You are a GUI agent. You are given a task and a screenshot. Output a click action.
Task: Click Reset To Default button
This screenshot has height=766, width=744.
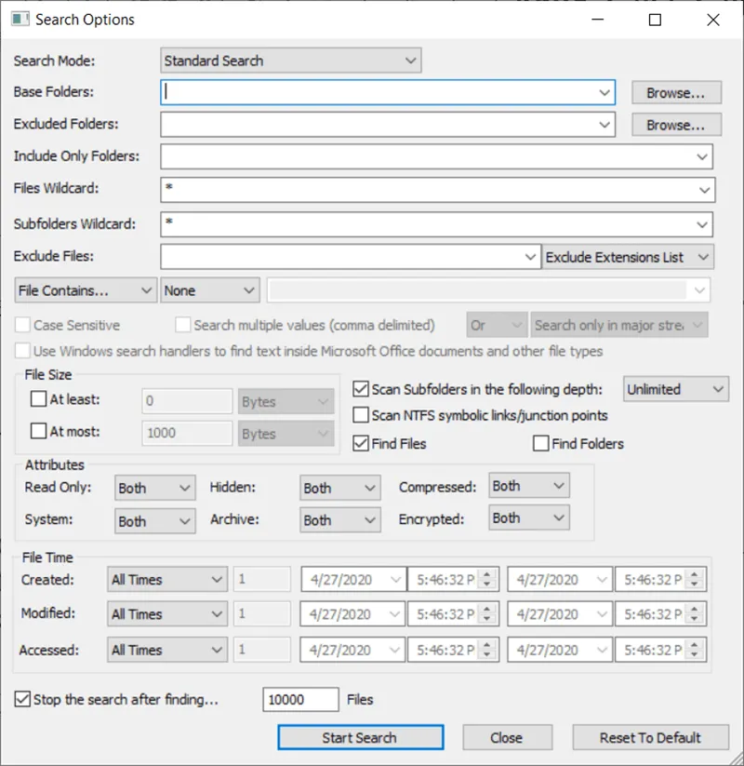tap(650, 738)
